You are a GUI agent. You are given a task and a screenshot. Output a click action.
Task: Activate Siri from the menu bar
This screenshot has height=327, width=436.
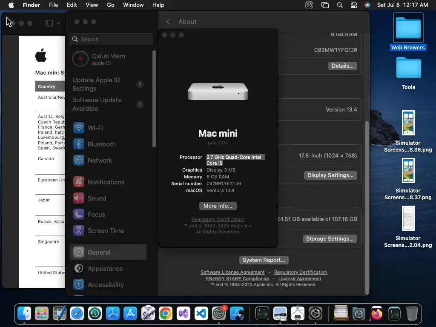367,5
